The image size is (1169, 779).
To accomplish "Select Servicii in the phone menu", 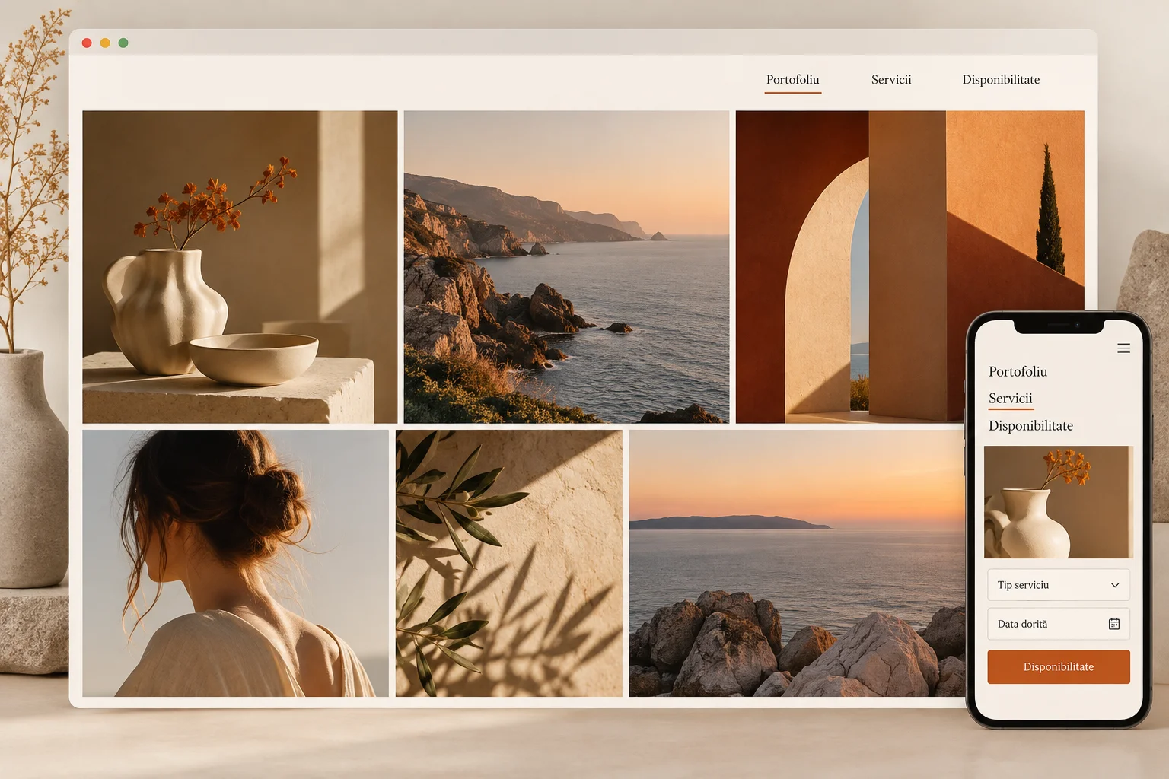I will 1011,399.
